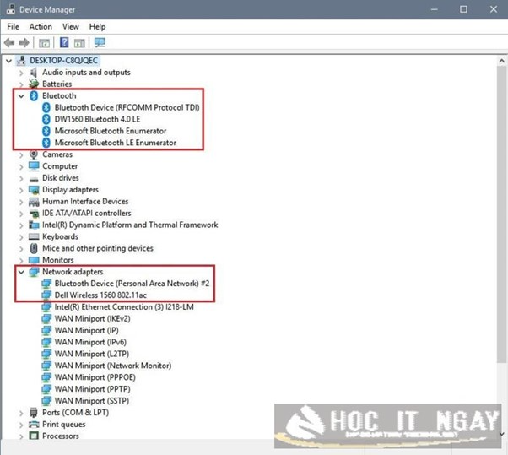
Task: Click the Audio inputs and outputs speaker icon
Action: tap(34, 73)
